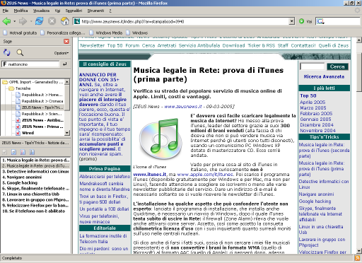Open the Windows Media bookmark
Viewport: 362px width, 263px height.
(106, 33)
